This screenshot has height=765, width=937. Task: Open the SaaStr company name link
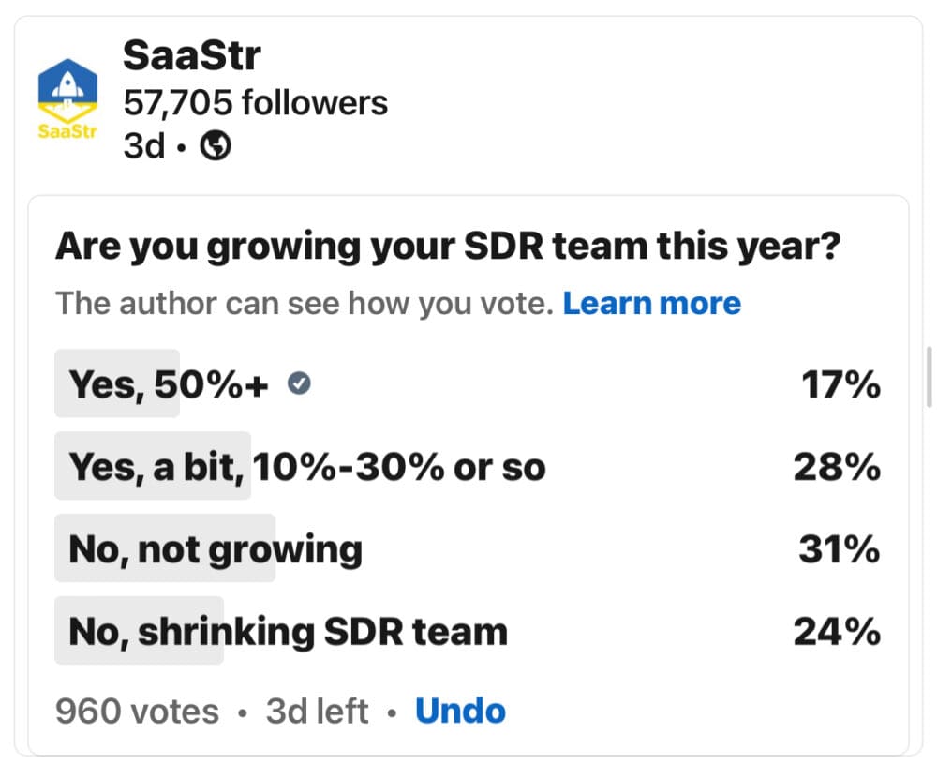191,58
